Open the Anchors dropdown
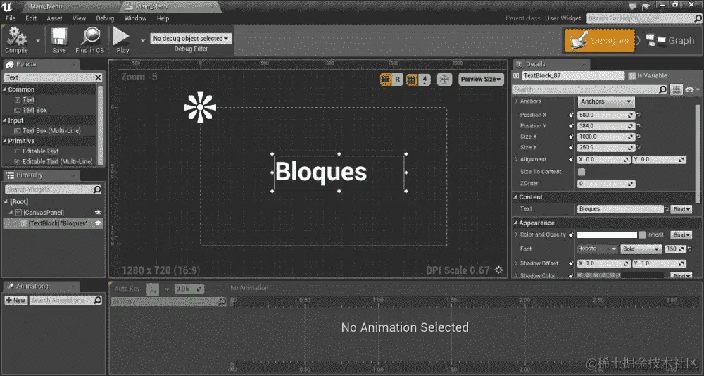The height and width of the screenshot is (376, 704). tap(605, 101)
